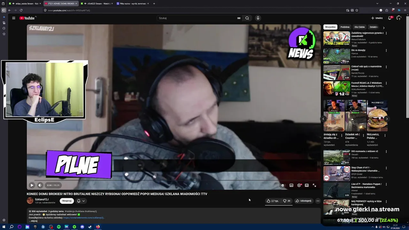The image size is (409, 230).
Task: Open the SzklanaY2J channel avatar
Action: 30,201
